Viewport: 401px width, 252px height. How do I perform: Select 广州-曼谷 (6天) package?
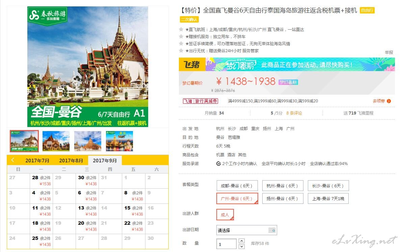(237, 198)
